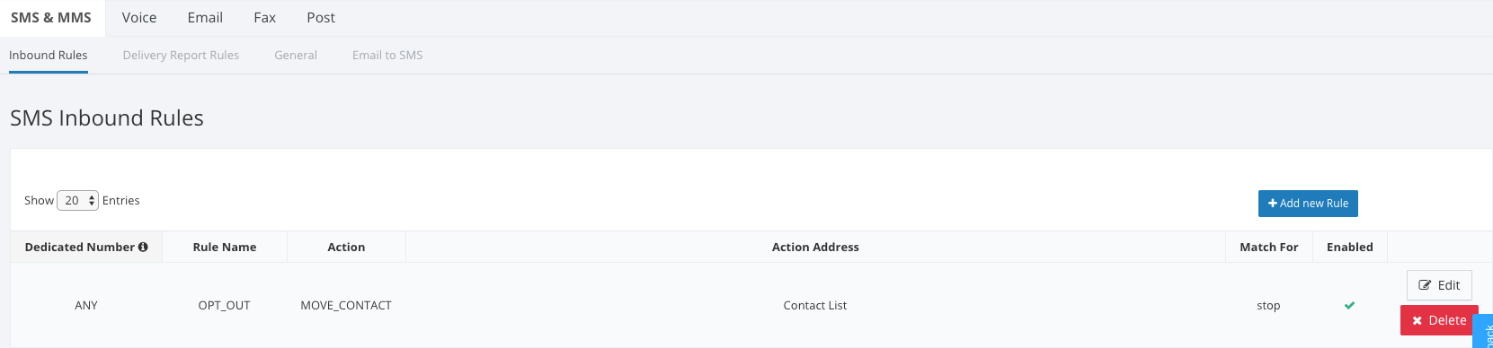Click the blue feedback tab at edge
The width and height of the screenshot is (1493, 348).
coord(1484,331)
